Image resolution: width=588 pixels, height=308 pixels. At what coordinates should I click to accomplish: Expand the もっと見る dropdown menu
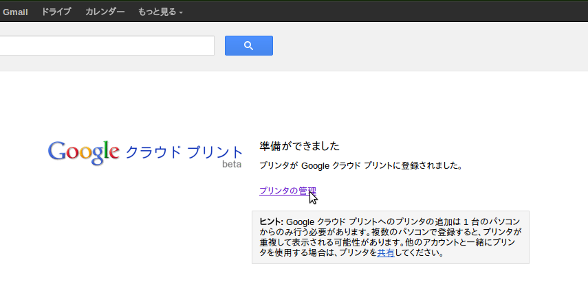click(160, 12)
